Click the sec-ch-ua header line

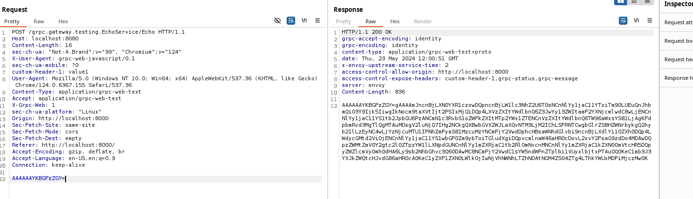tap(96, 52)
